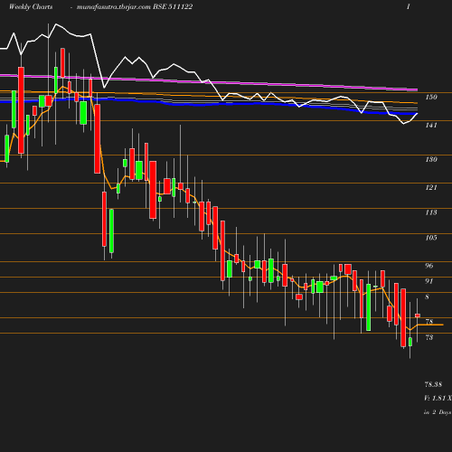Click the 73 price axis label
452x452 pixels.
click(x=429, y=337)
